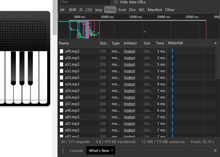This screenshot has width=220, height=157.
Task: Play the leftmost full black piano key
Action: [x=13, y=68]
